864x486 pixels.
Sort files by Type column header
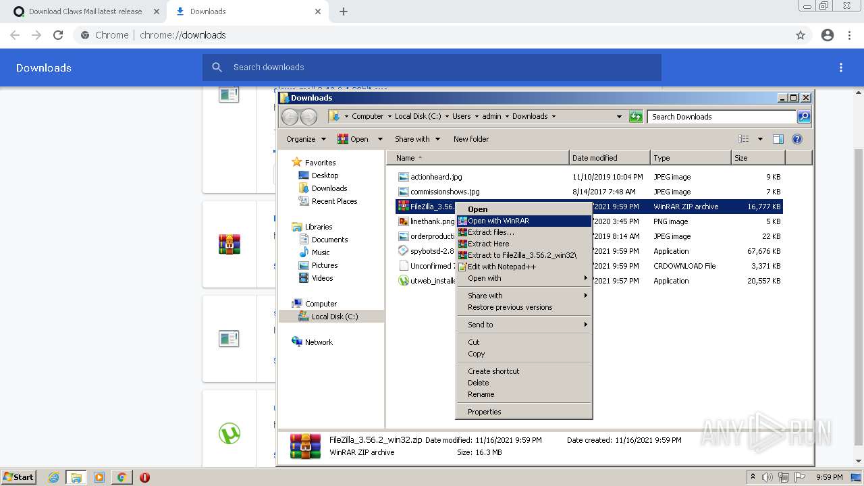pyautogui.click(x=691, y=158)
